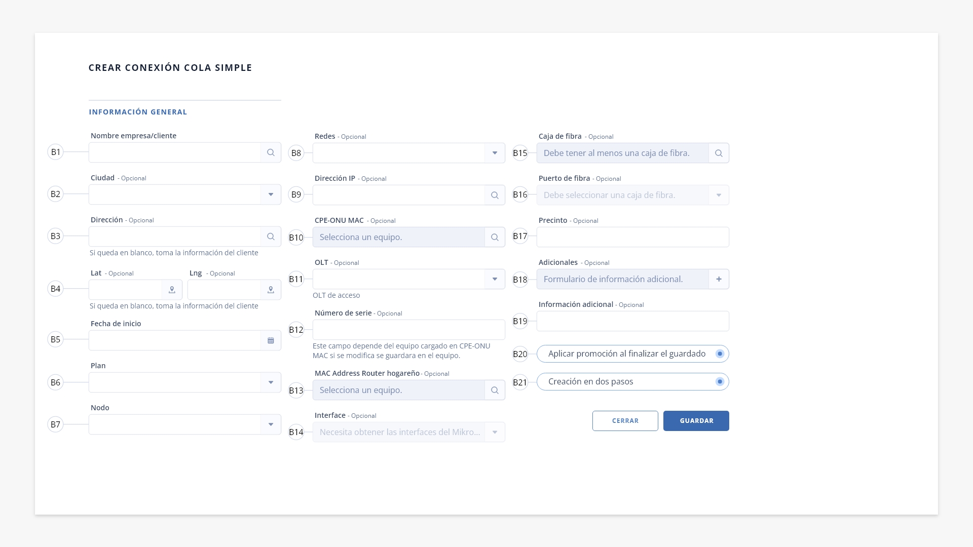Toggle Aplicar promoción al finalizar el guardado

(x=720, y=354)
